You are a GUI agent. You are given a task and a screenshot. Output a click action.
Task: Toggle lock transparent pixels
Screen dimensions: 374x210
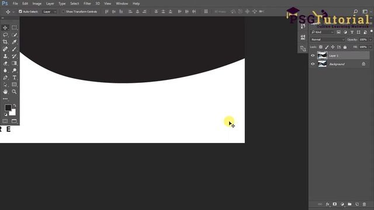coord(321,47)
